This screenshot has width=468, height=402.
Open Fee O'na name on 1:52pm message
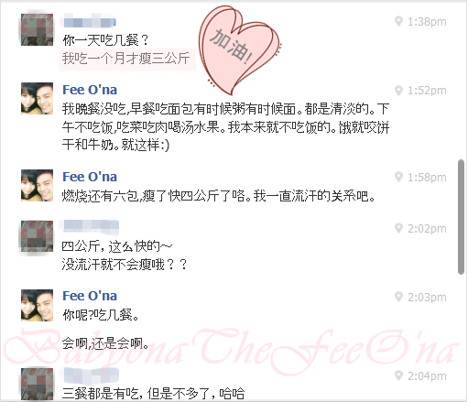(x=90, y=90)
